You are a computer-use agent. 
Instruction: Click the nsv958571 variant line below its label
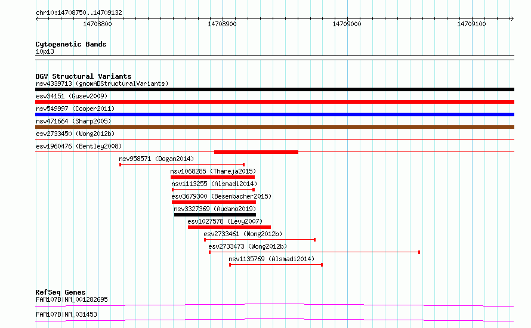(x=182, y=165)
